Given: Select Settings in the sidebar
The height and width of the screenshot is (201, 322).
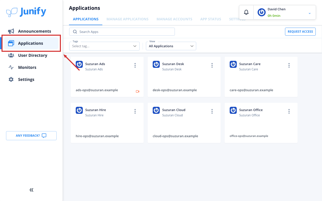Looking at the screenshot, I should click(x=31, y=79).
